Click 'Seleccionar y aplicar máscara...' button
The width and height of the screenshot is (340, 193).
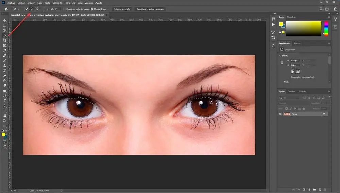coord(150,9)
